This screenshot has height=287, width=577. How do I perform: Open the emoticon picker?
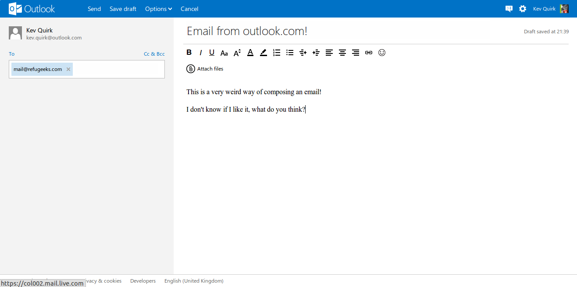tap(382, 53)
